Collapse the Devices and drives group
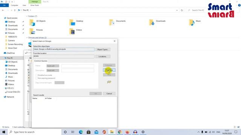The image size is (241, 135). click(x=27, y=37)
